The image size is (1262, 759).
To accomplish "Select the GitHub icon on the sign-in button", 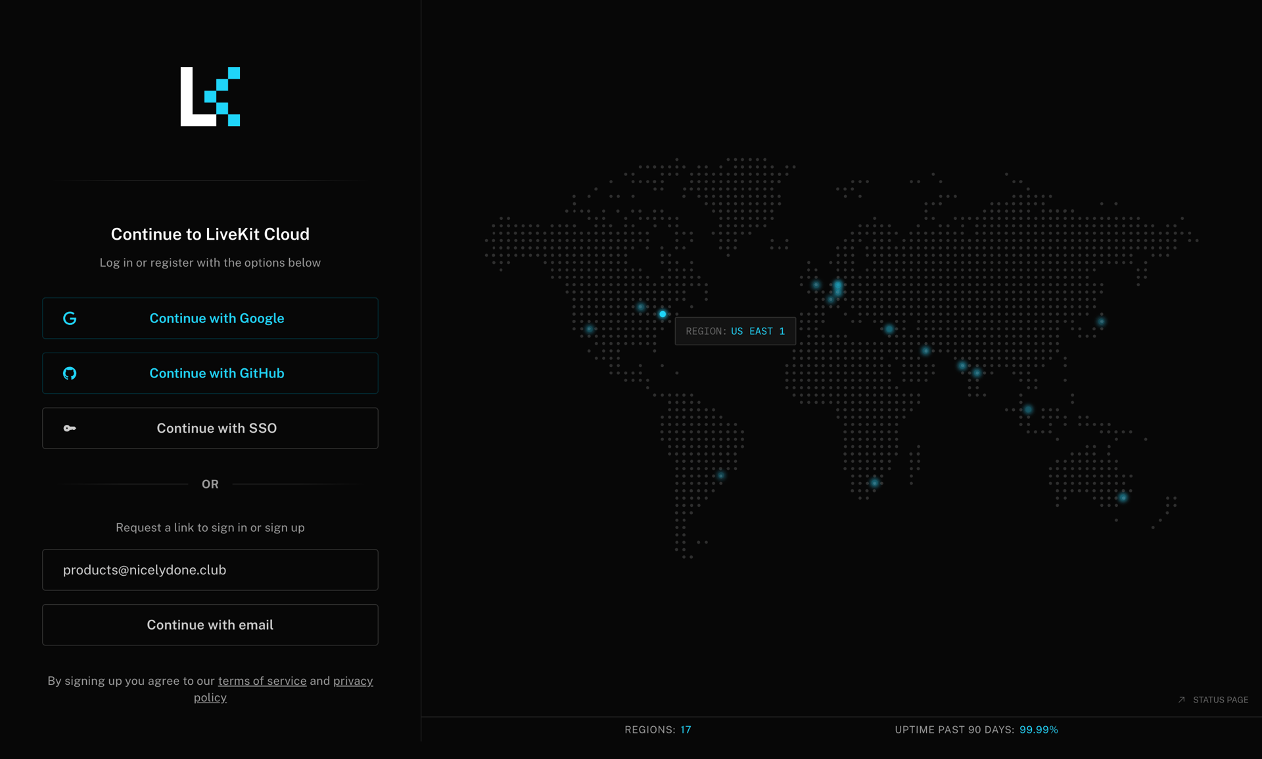I will [70, 373].
